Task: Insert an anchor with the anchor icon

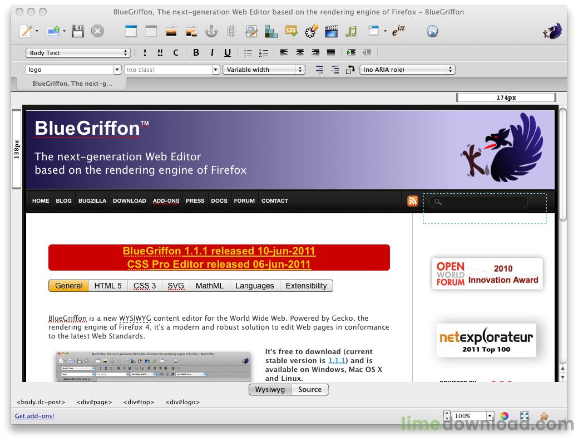Action: 211,31
